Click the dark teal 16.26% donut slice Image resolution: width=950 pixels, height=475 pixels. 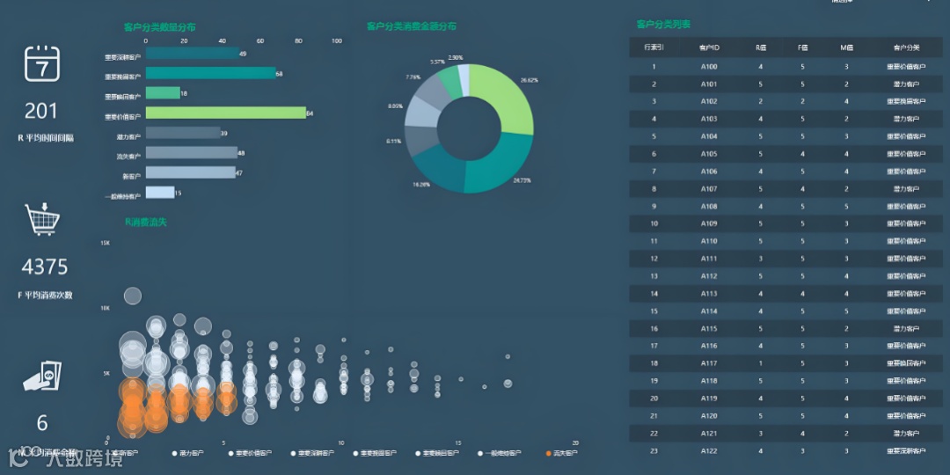pyautogui.click(x=439, y=172)
